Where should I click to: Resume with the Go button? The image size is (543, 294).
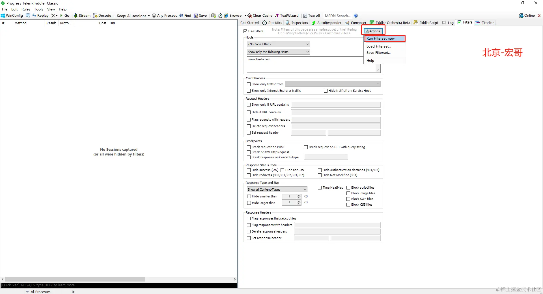(x=65, y=16)
